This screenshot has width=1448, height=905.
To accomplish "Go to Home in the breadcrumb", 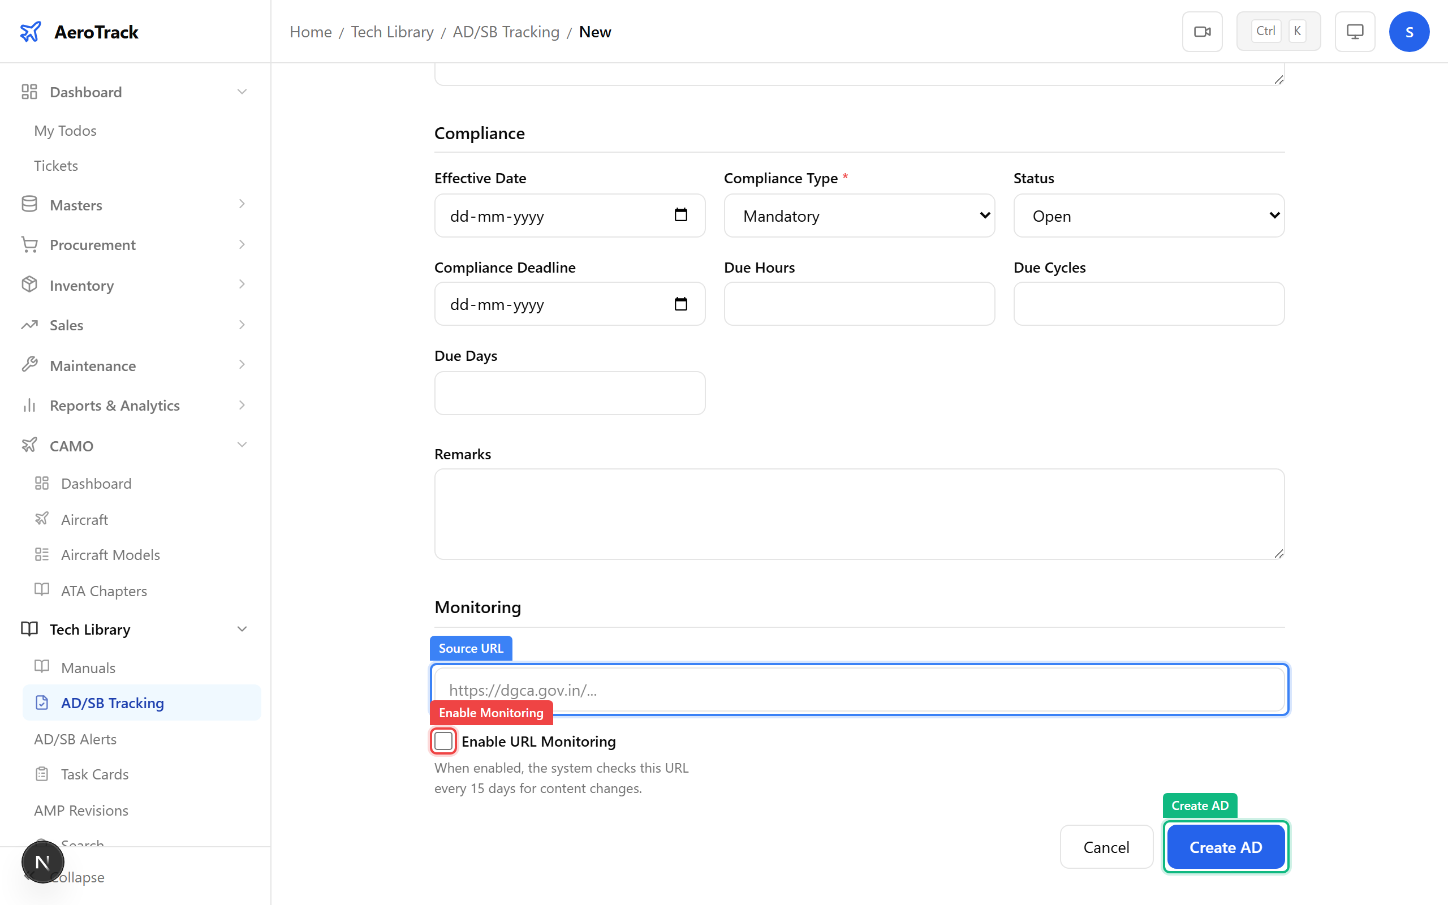I will coord(310,32).
